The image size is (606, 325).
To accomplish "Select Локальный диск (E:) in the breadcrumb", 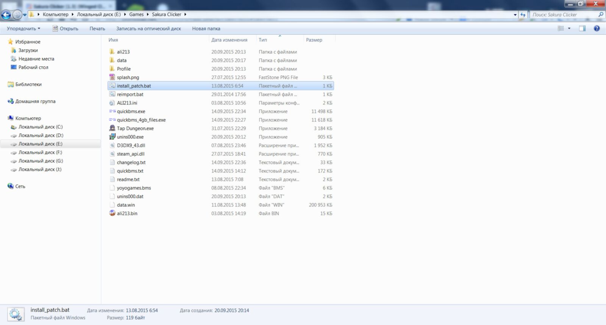I will [99, 14].
